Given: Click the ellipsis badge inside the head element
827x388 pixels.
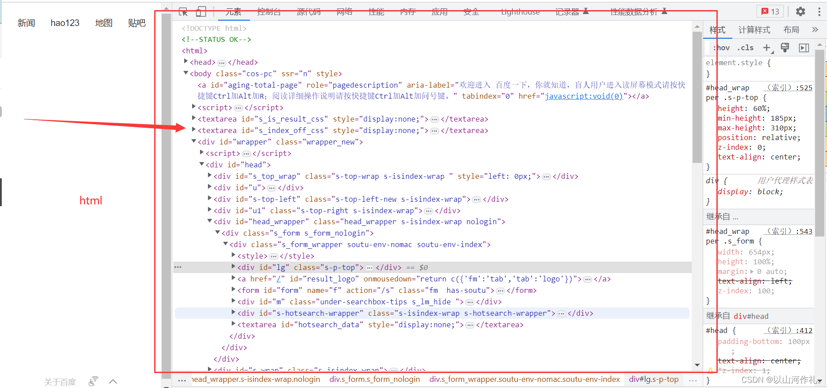Looking at the screenshot, I should click(222, 63).
